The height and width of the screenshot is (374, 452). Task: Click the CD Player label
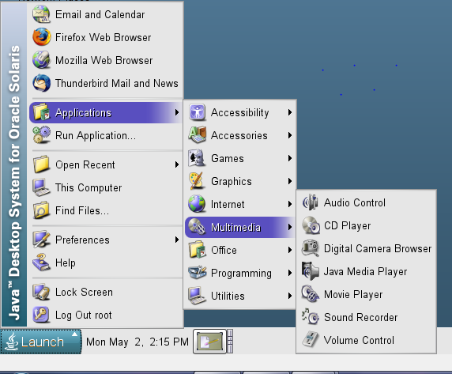(x=348, y=226)
